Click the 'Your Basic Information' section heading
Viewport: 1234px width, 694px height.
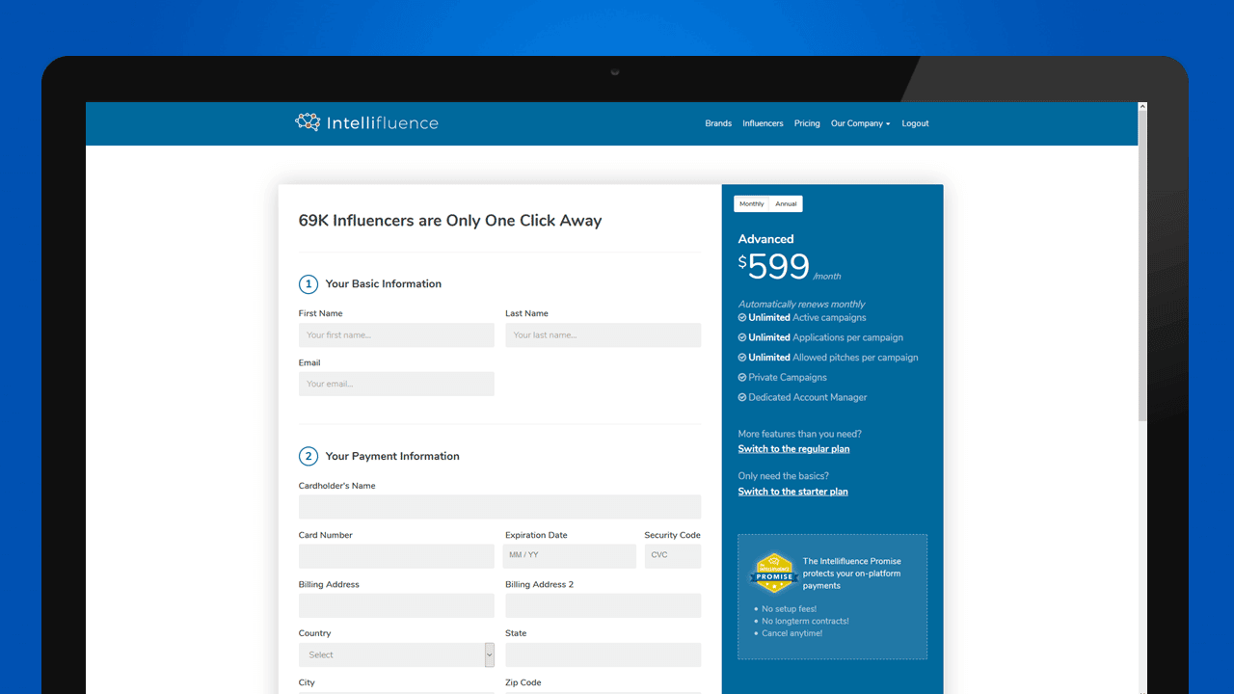(384, 283)
